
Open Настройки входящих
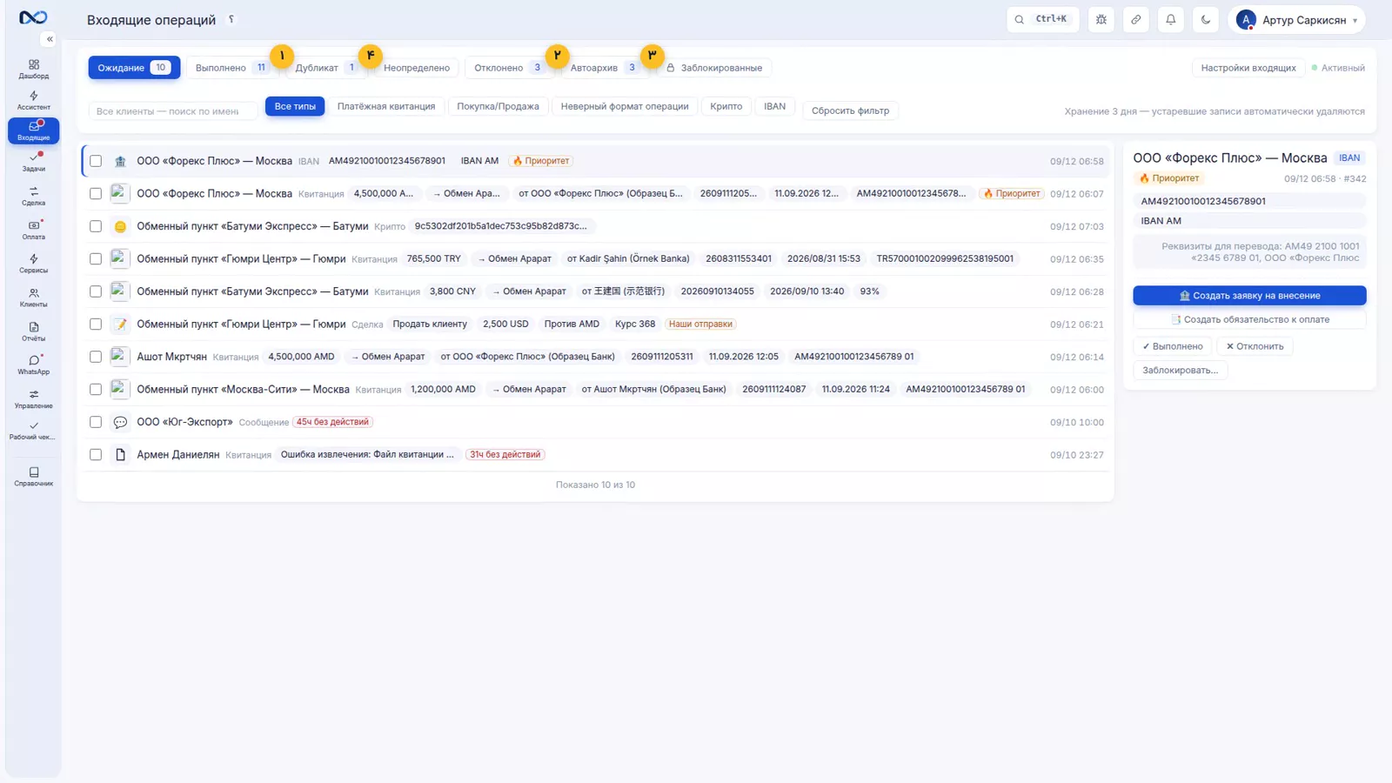[x=1248, y=68]
